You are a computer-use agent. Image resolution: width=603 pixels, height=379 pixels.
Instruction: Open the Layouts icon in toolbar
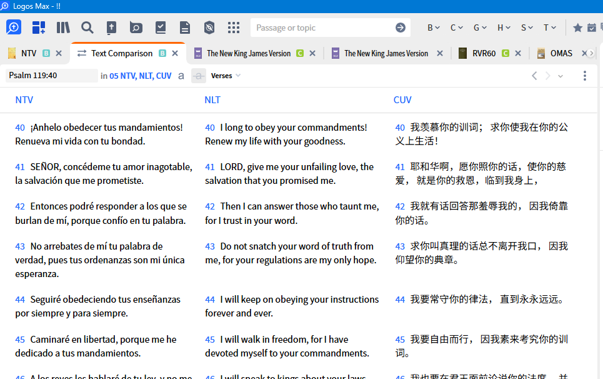(39, 28)
